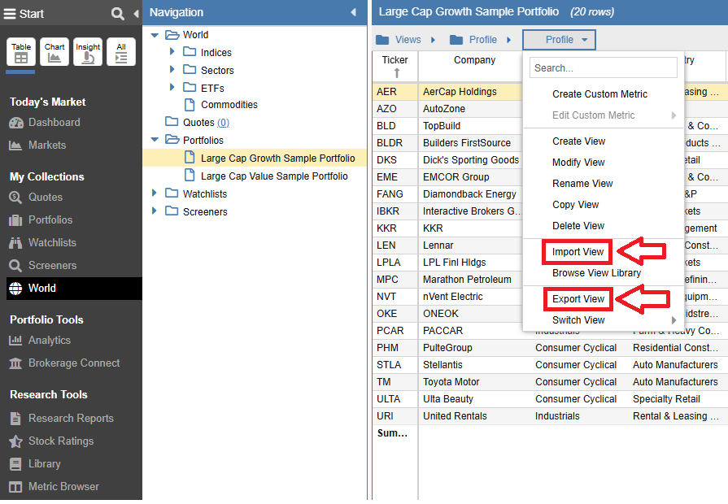The width and height of the screenshot is (728, 504).
Task: Click the Analytics bar chart icon
Action: click(x=15, y=341)
